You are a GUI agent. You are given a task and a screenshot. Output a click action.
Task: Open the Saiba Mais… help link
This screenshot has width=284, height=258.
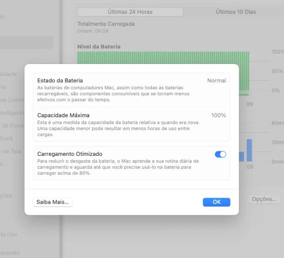point(53,202)
